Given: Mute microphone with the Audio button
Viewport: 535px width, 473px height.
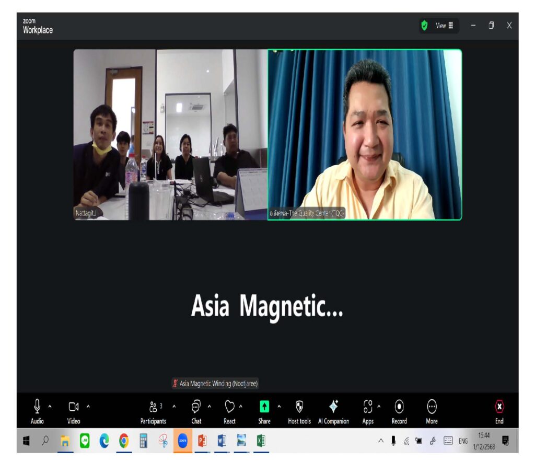Looking at the screenshot, I should (x=37, y=410).
